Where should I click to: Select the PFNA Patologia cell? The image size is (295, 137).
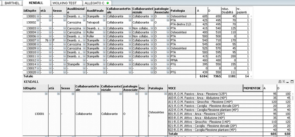coord(183,60)
